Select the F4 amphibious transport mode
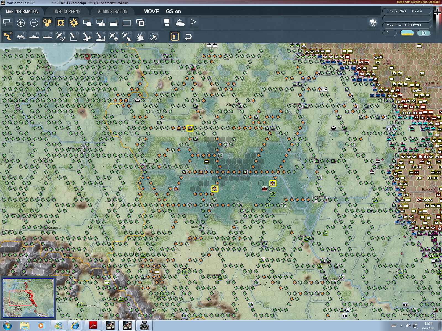Image resolution: width=442 pixels, height=331 pixels. point(47,36)
